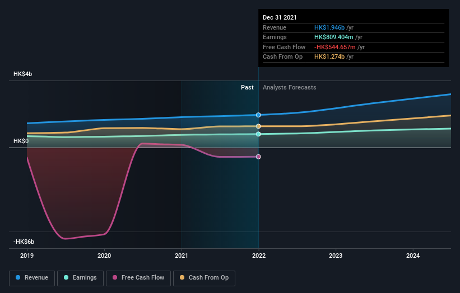The width and height of the screenshot is (460, 293).
Task: Click the HK$1.274b cash from op value
Action: 329,57
